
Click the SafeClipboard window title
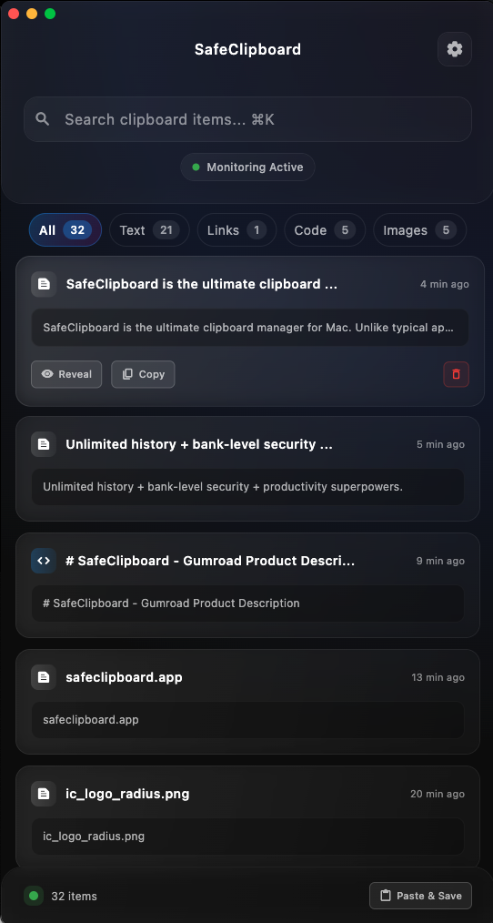247,49
